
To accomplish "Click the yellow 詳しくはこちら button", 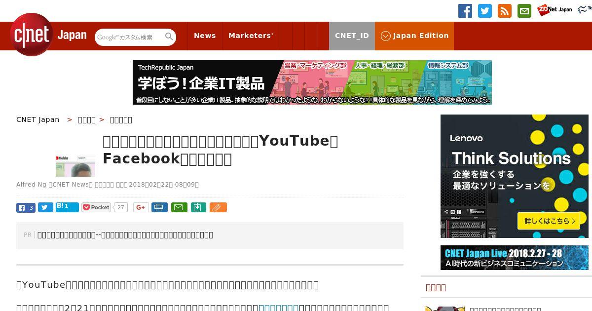I will tap(548, 221).
